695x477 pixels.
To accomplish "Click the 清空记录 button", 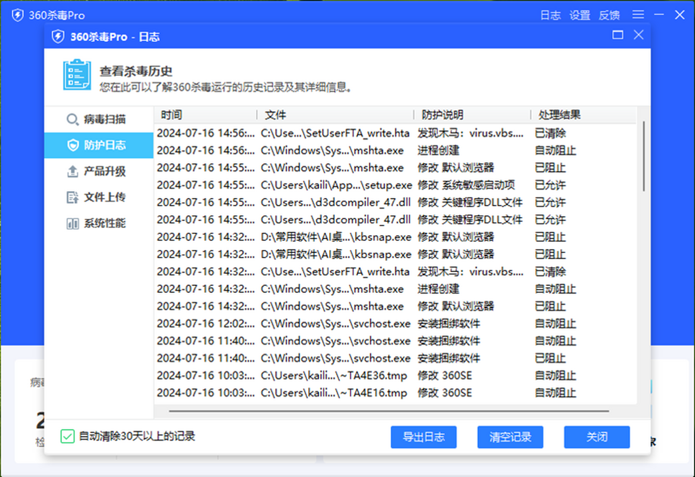I will (510, 437).
